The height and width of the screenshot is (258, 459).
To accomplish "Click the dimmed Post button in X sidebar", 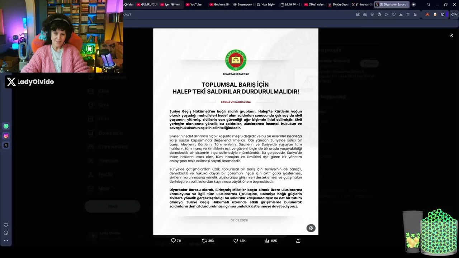I will [x=112, y=206].
